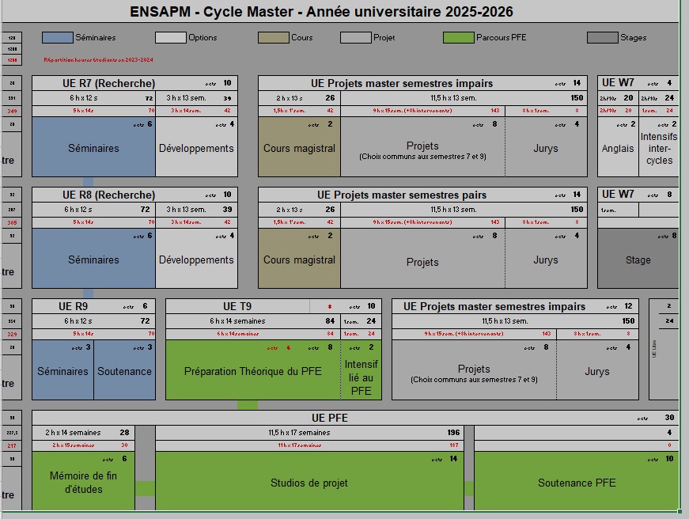Select the gray Projet legend swatch
Viewport: 689px width, 519px height.
point(355,37)
